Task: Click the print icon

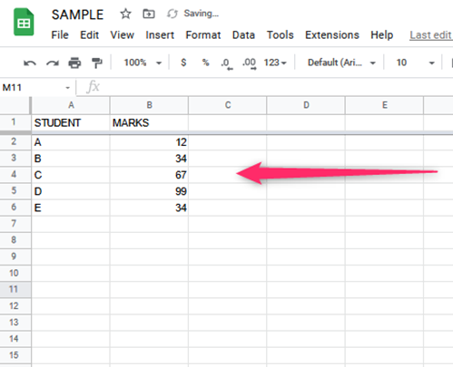Action: [x=74, y=63]
